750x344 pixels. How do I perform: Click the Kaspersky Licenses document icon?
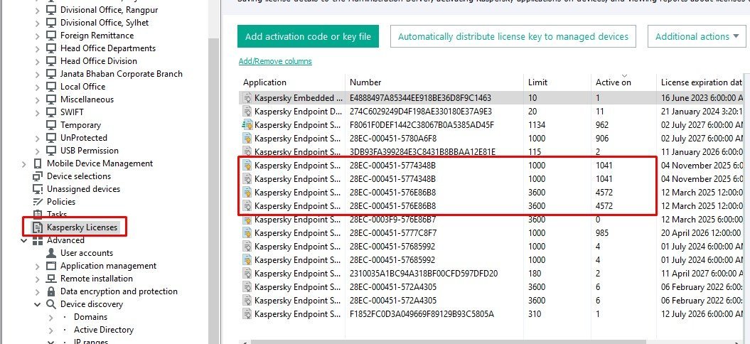click(x=38, y=227)
